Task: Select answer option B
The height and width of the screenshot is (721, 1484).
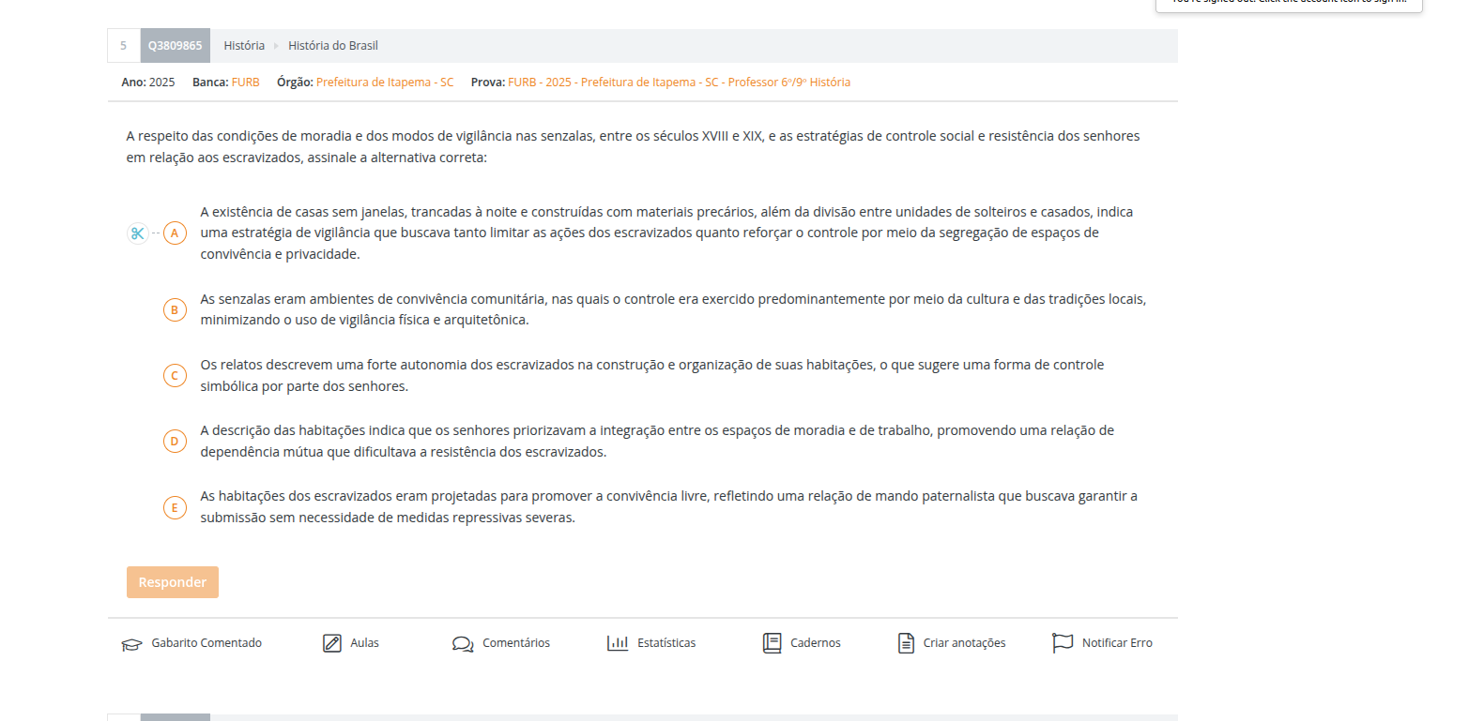Action: tap(175, 310)
